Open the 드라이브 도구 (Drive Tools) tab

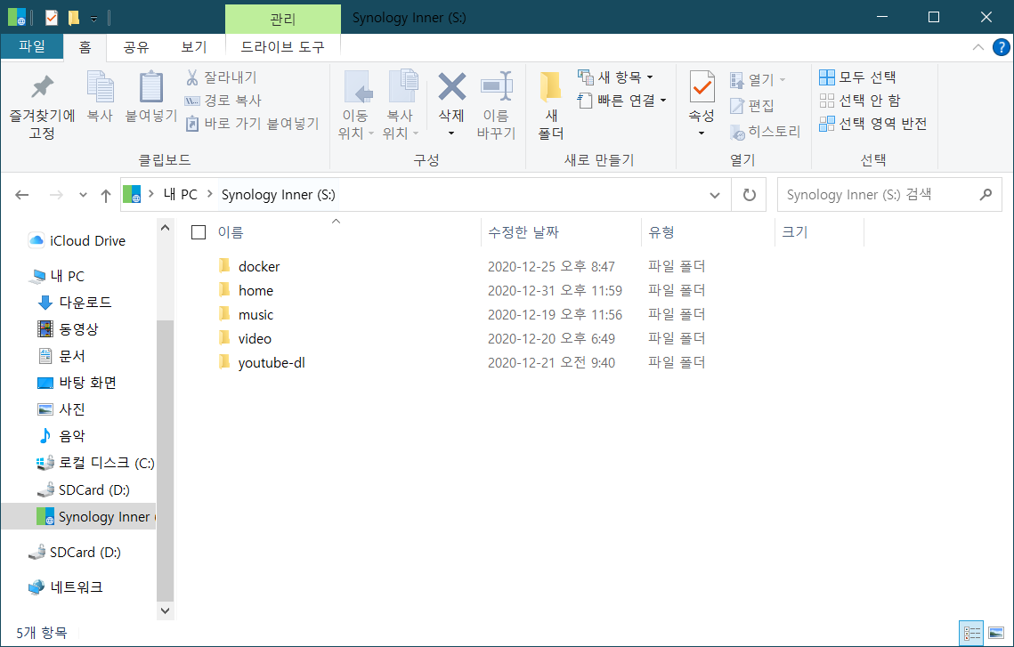tap(282, 47)
